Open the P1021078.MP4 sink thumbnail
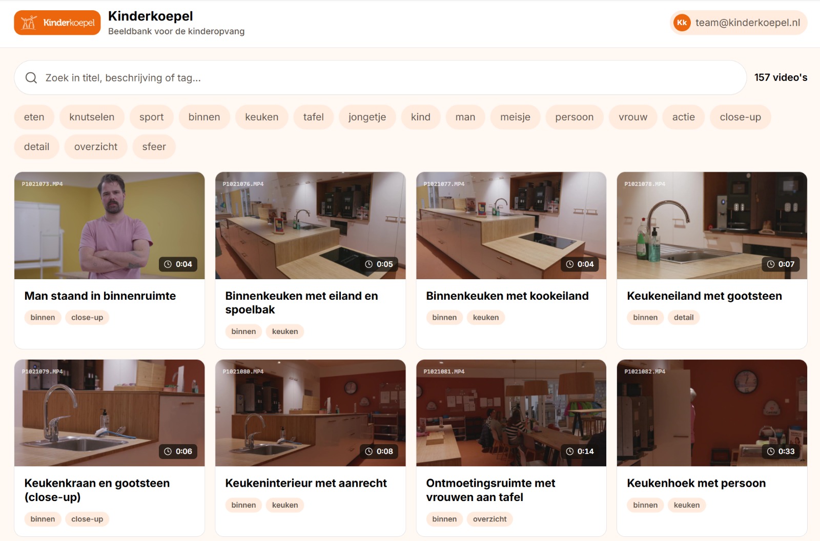 pyautogui.click(x=712, y=225)
